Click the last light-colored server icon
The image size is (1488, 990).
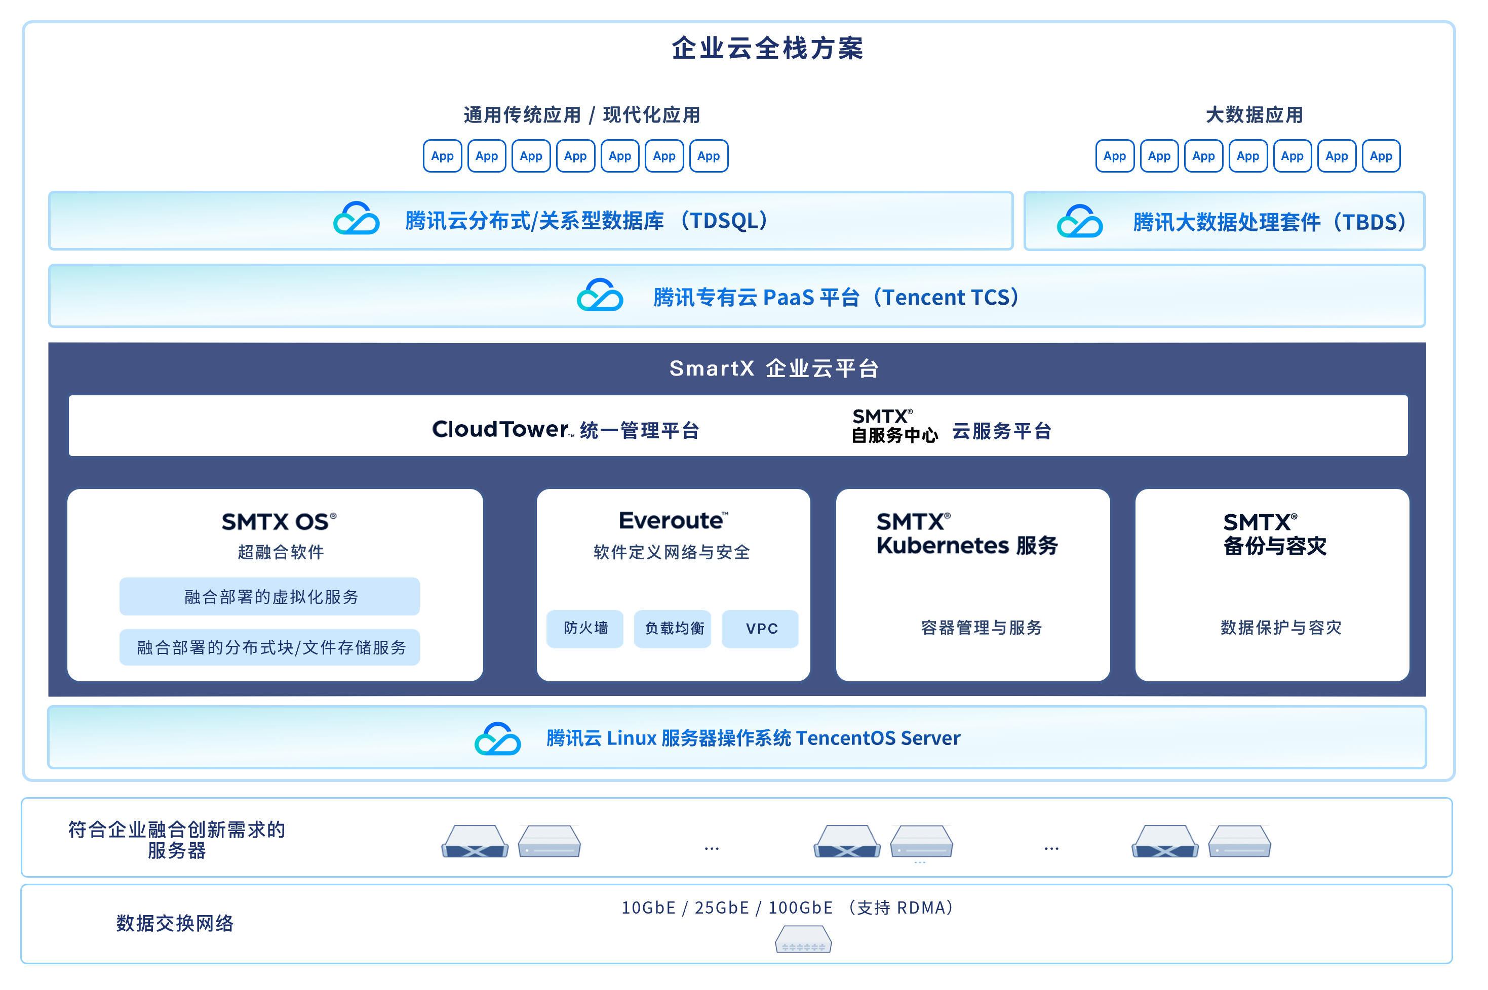[x=1239, y=842]
